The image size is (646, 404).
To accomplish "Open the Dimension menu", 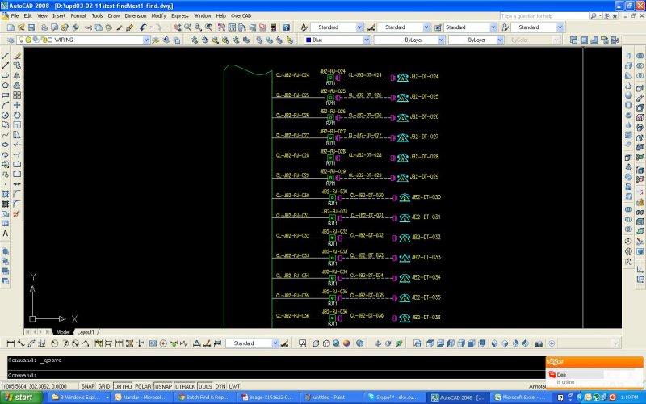I will coord(136,15).
